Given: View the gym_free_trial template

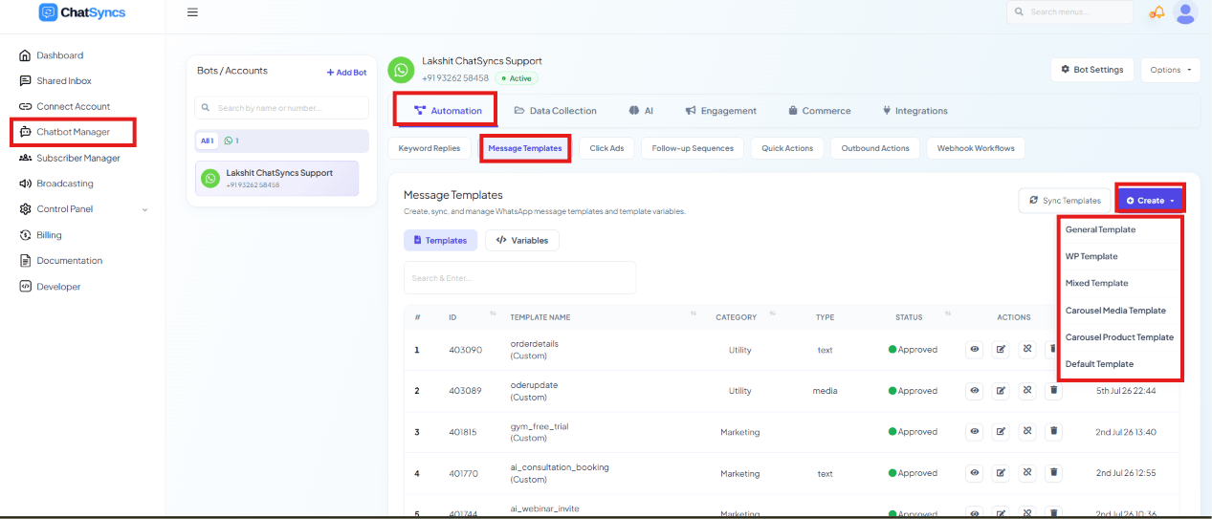Looking at the screenshot, I should coord(974,432).
